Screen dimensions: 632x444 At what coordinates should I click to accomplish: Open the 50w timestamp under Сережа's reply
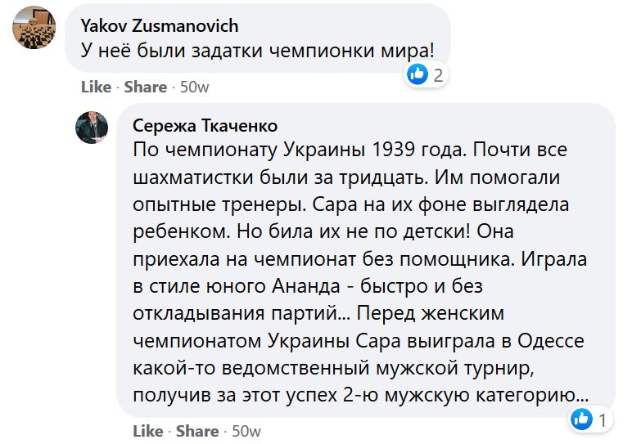[246, 430]
